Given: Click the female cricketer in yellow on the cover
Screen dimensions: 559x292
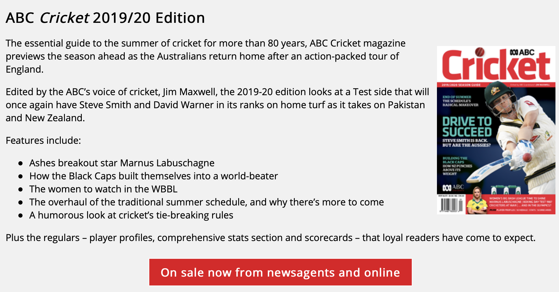Looking at the screenshot, I should 477,200.
